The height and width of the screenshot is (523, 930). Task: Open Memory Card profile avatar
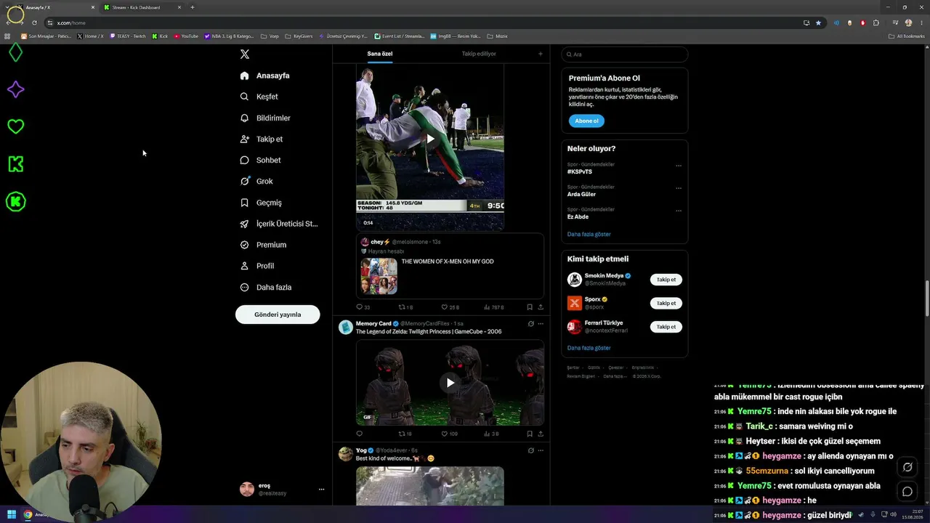346,327
